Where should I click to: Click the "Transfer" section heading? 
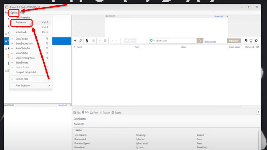(78, 130)
